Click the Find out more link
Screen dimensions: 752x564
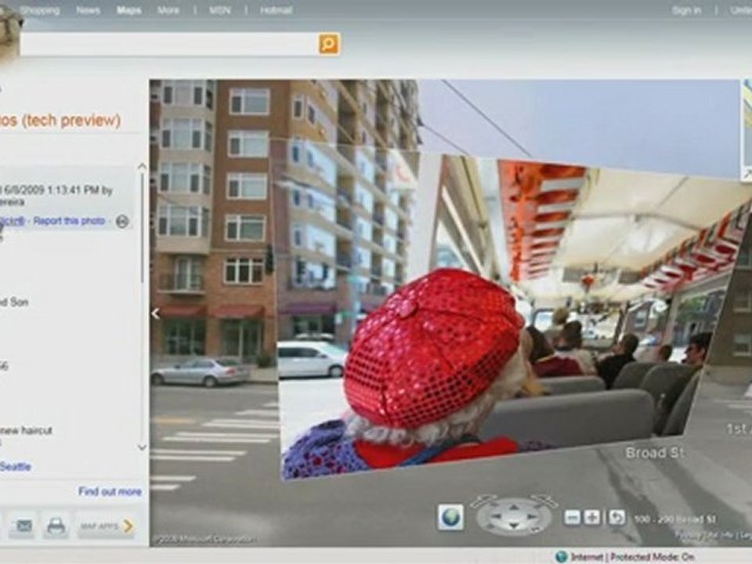pos(110,492)
